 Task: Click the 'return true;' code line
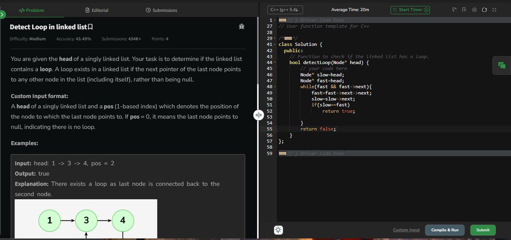(339, 111)
